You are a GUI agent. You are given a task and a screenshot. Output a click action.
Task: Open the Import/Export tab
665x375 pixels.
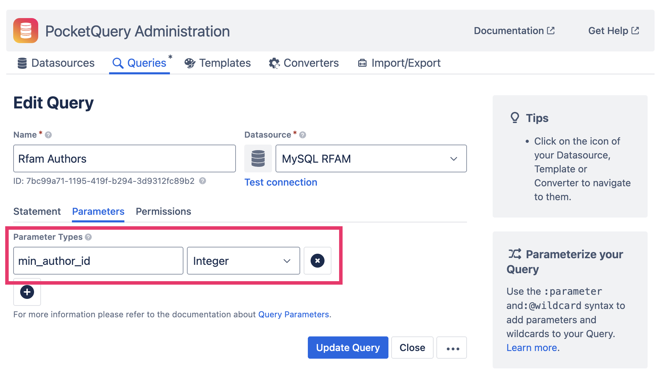pos(399,63)
